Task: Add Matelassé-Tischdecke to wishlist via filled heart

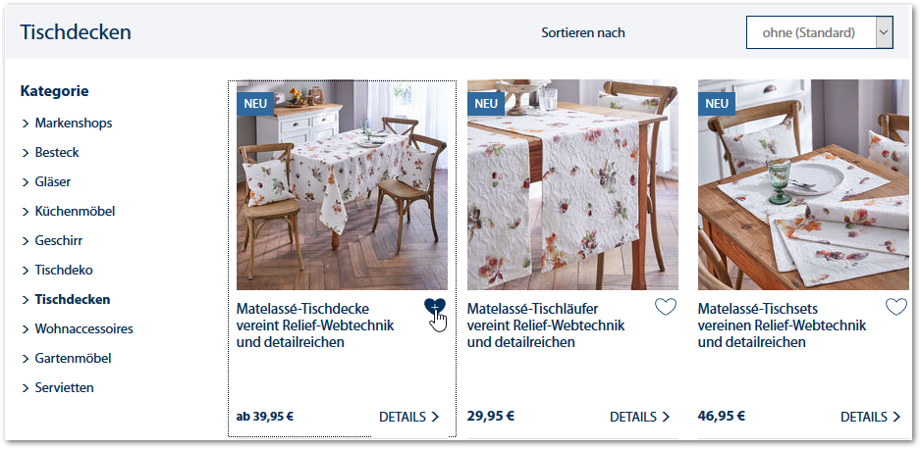Action: pos(435,307)
